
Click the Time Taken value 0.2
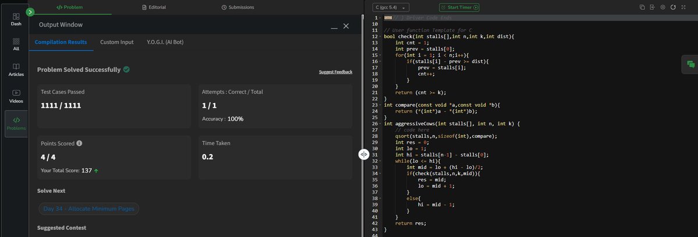pos(207,156)
